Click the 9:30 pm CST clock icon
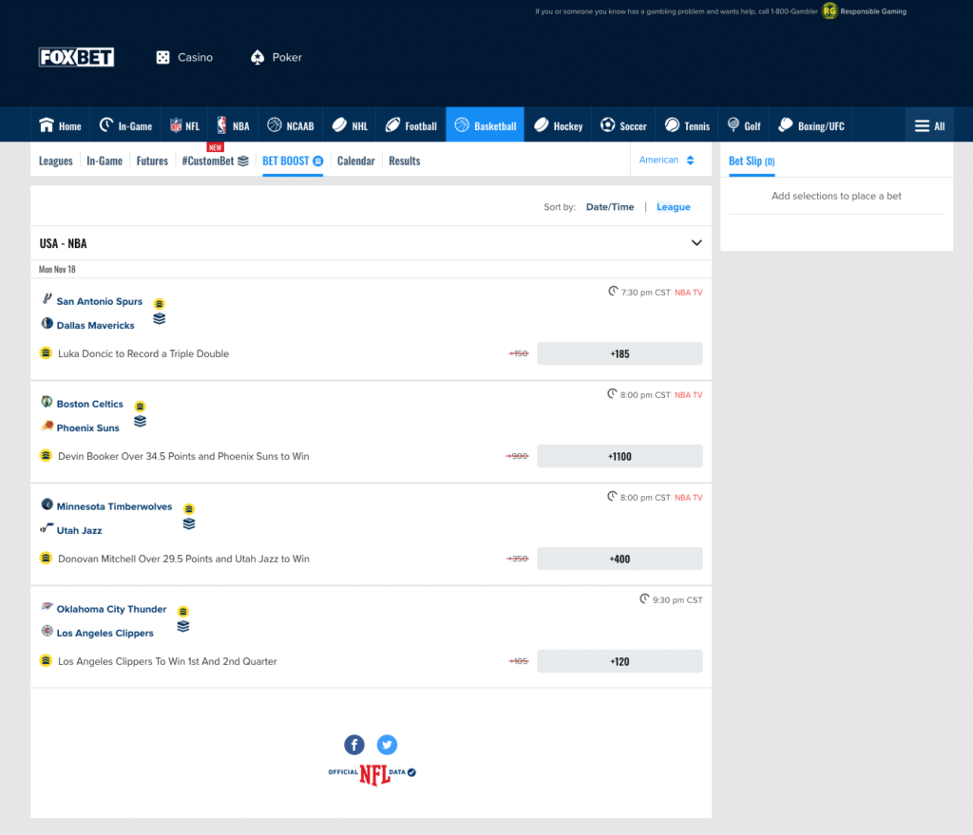Viewport: 973px width, 835px height. [x=644, y=598]
